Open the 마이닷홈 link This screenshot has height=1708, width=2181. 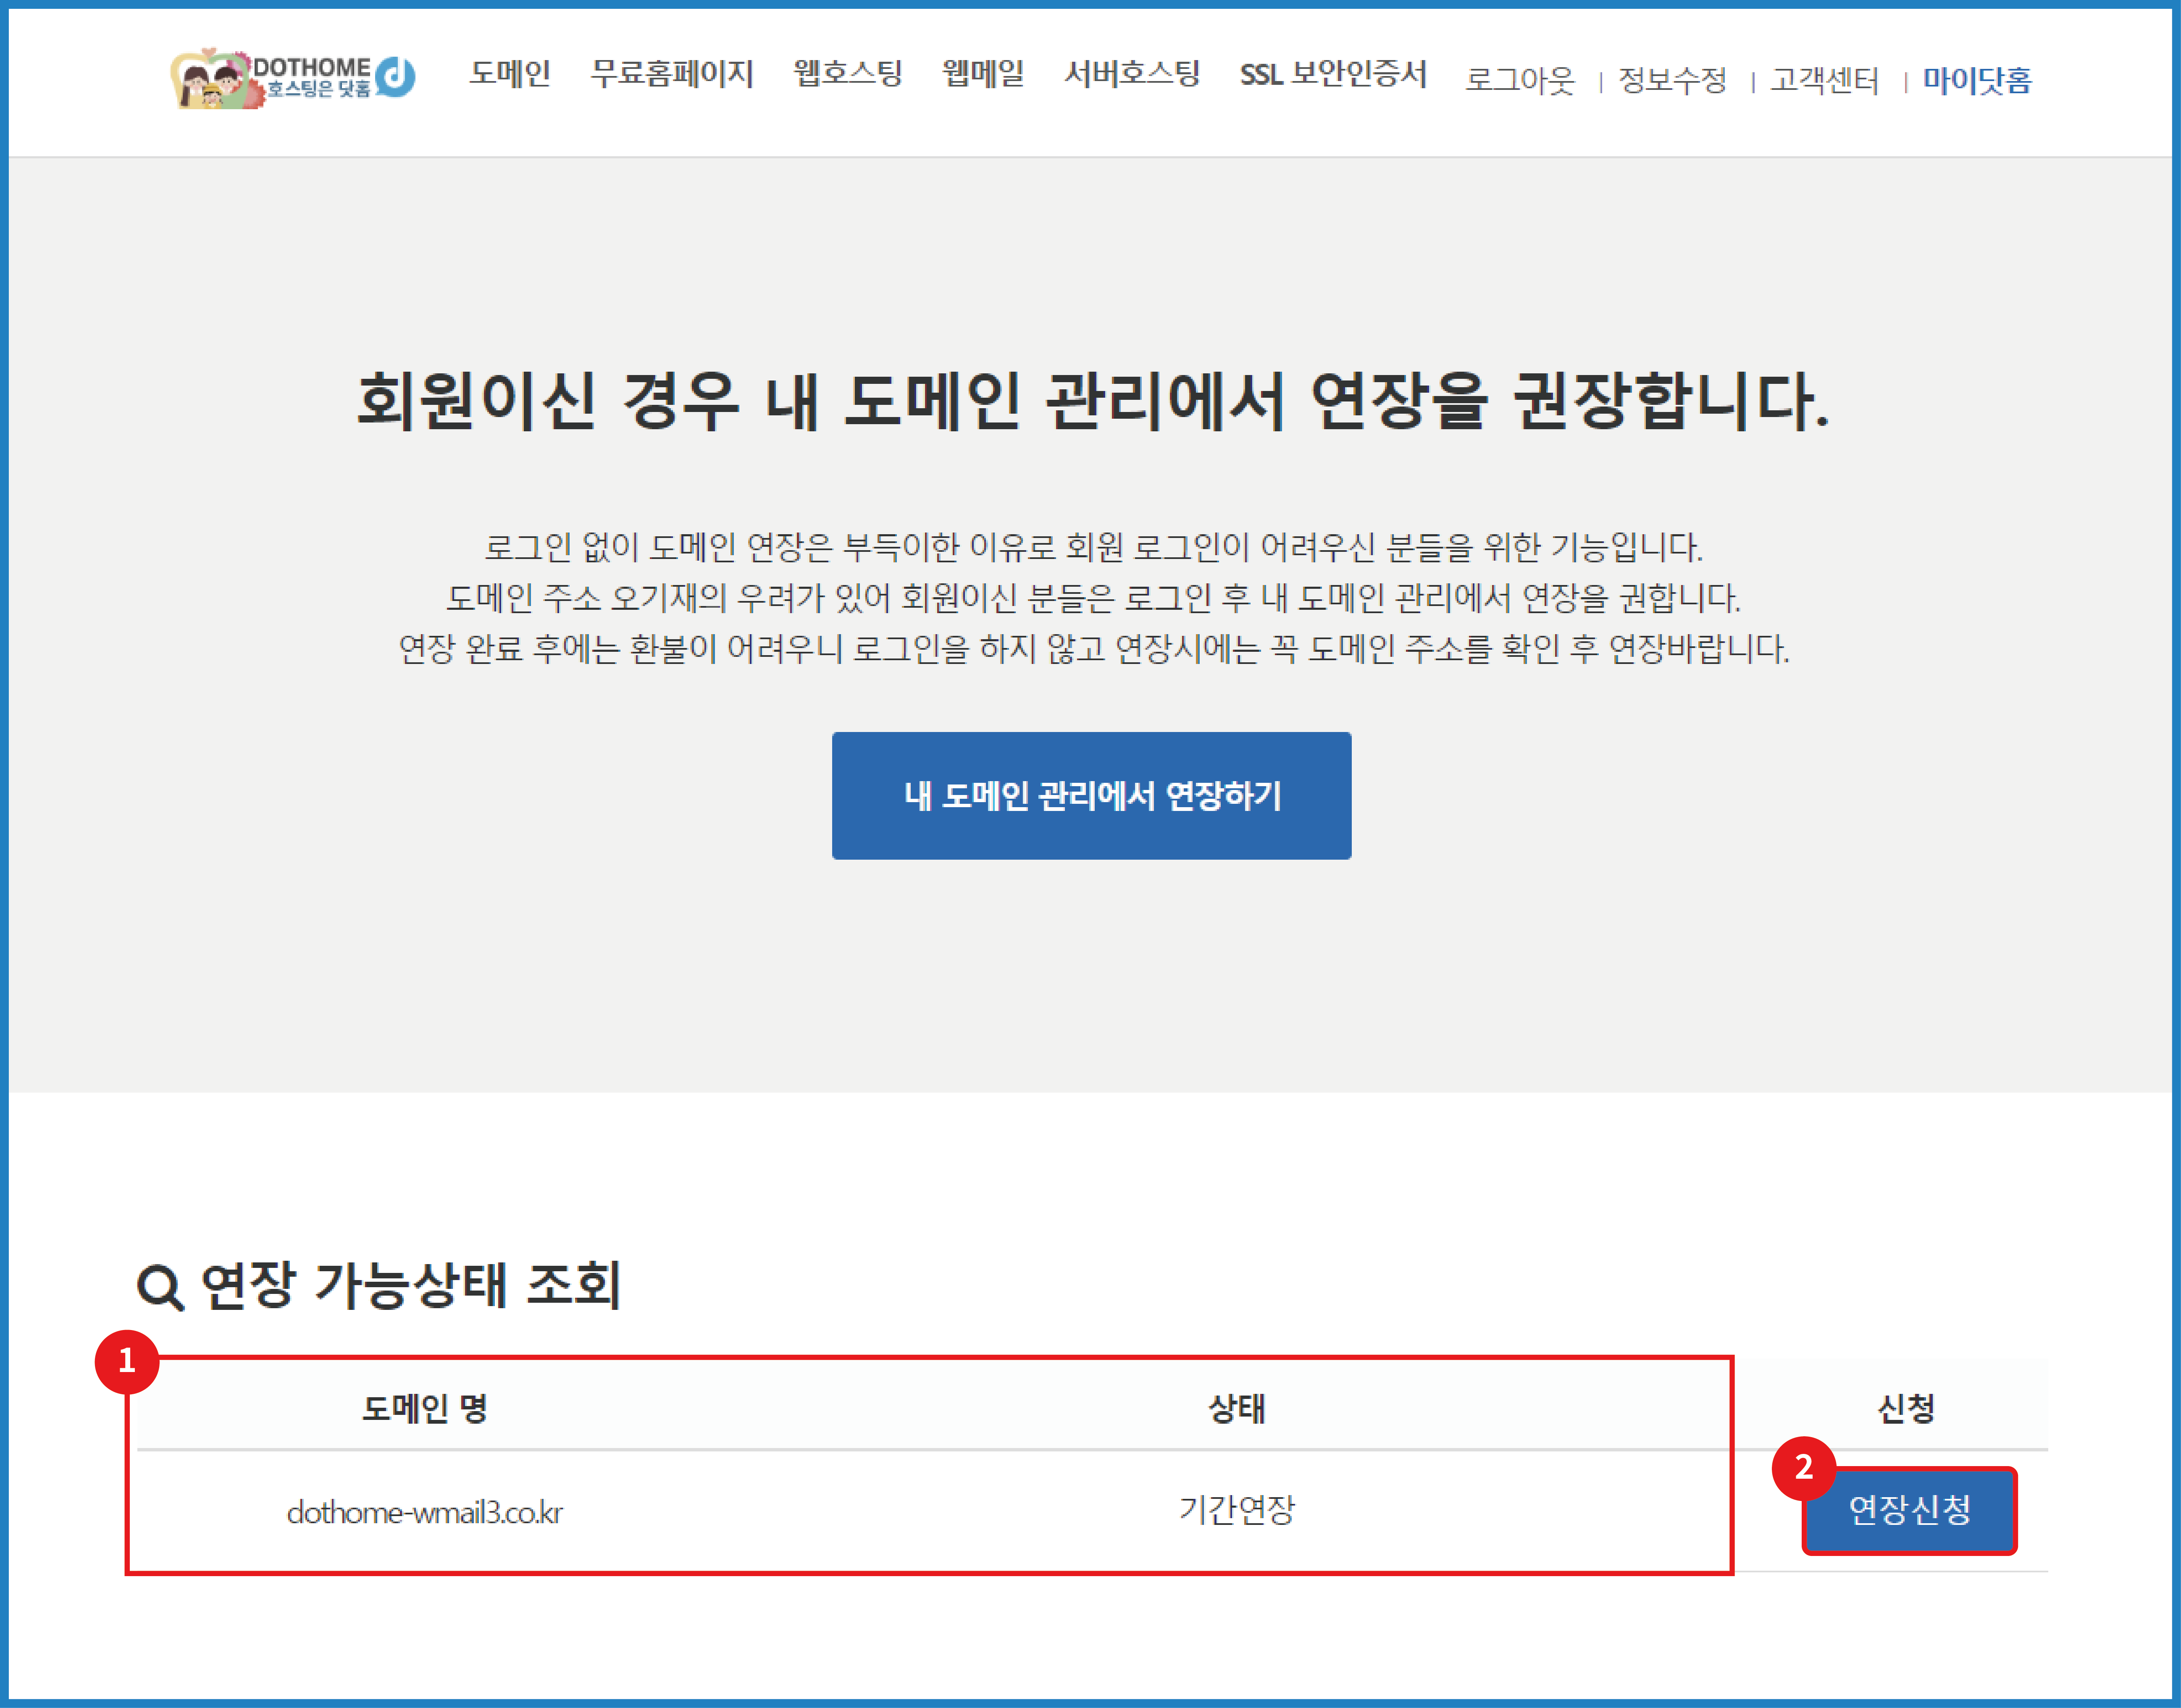pos(1976,80)
